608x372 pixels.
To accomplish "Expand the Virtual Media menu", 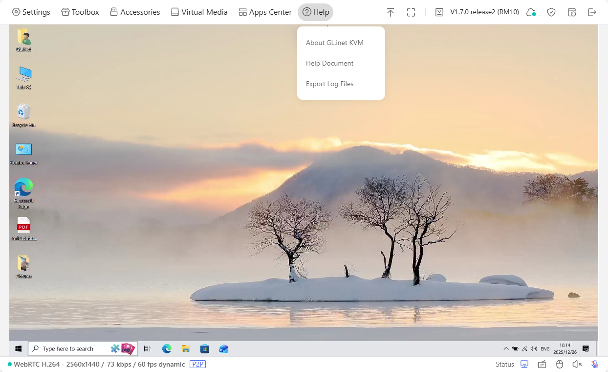I will [199, 12].
